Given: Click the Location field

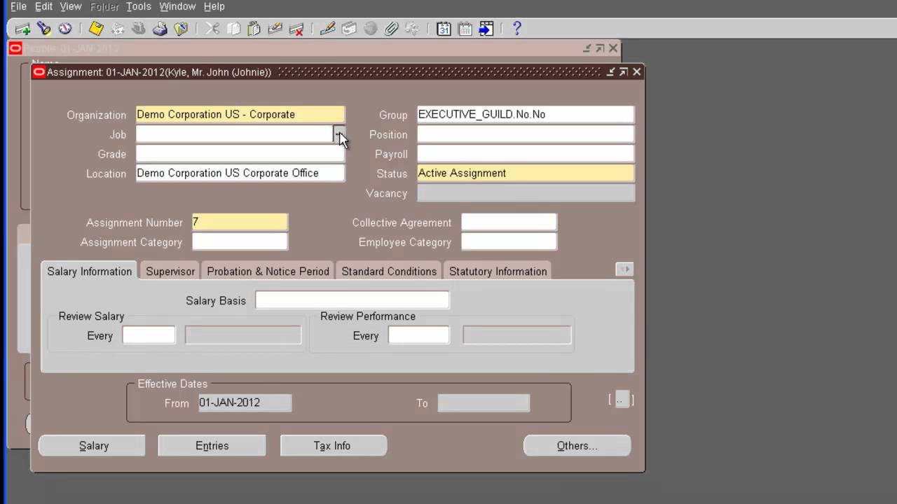Looking at the screenshot, I should (240, 173).
